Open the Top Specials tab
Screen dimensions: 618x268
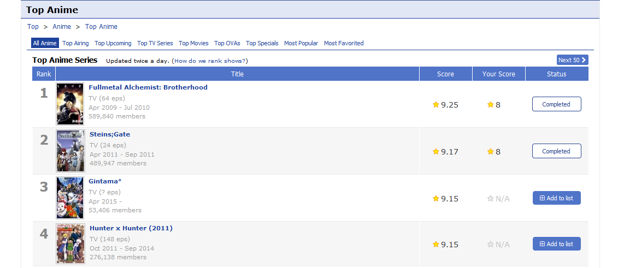[x=262, y=43]
